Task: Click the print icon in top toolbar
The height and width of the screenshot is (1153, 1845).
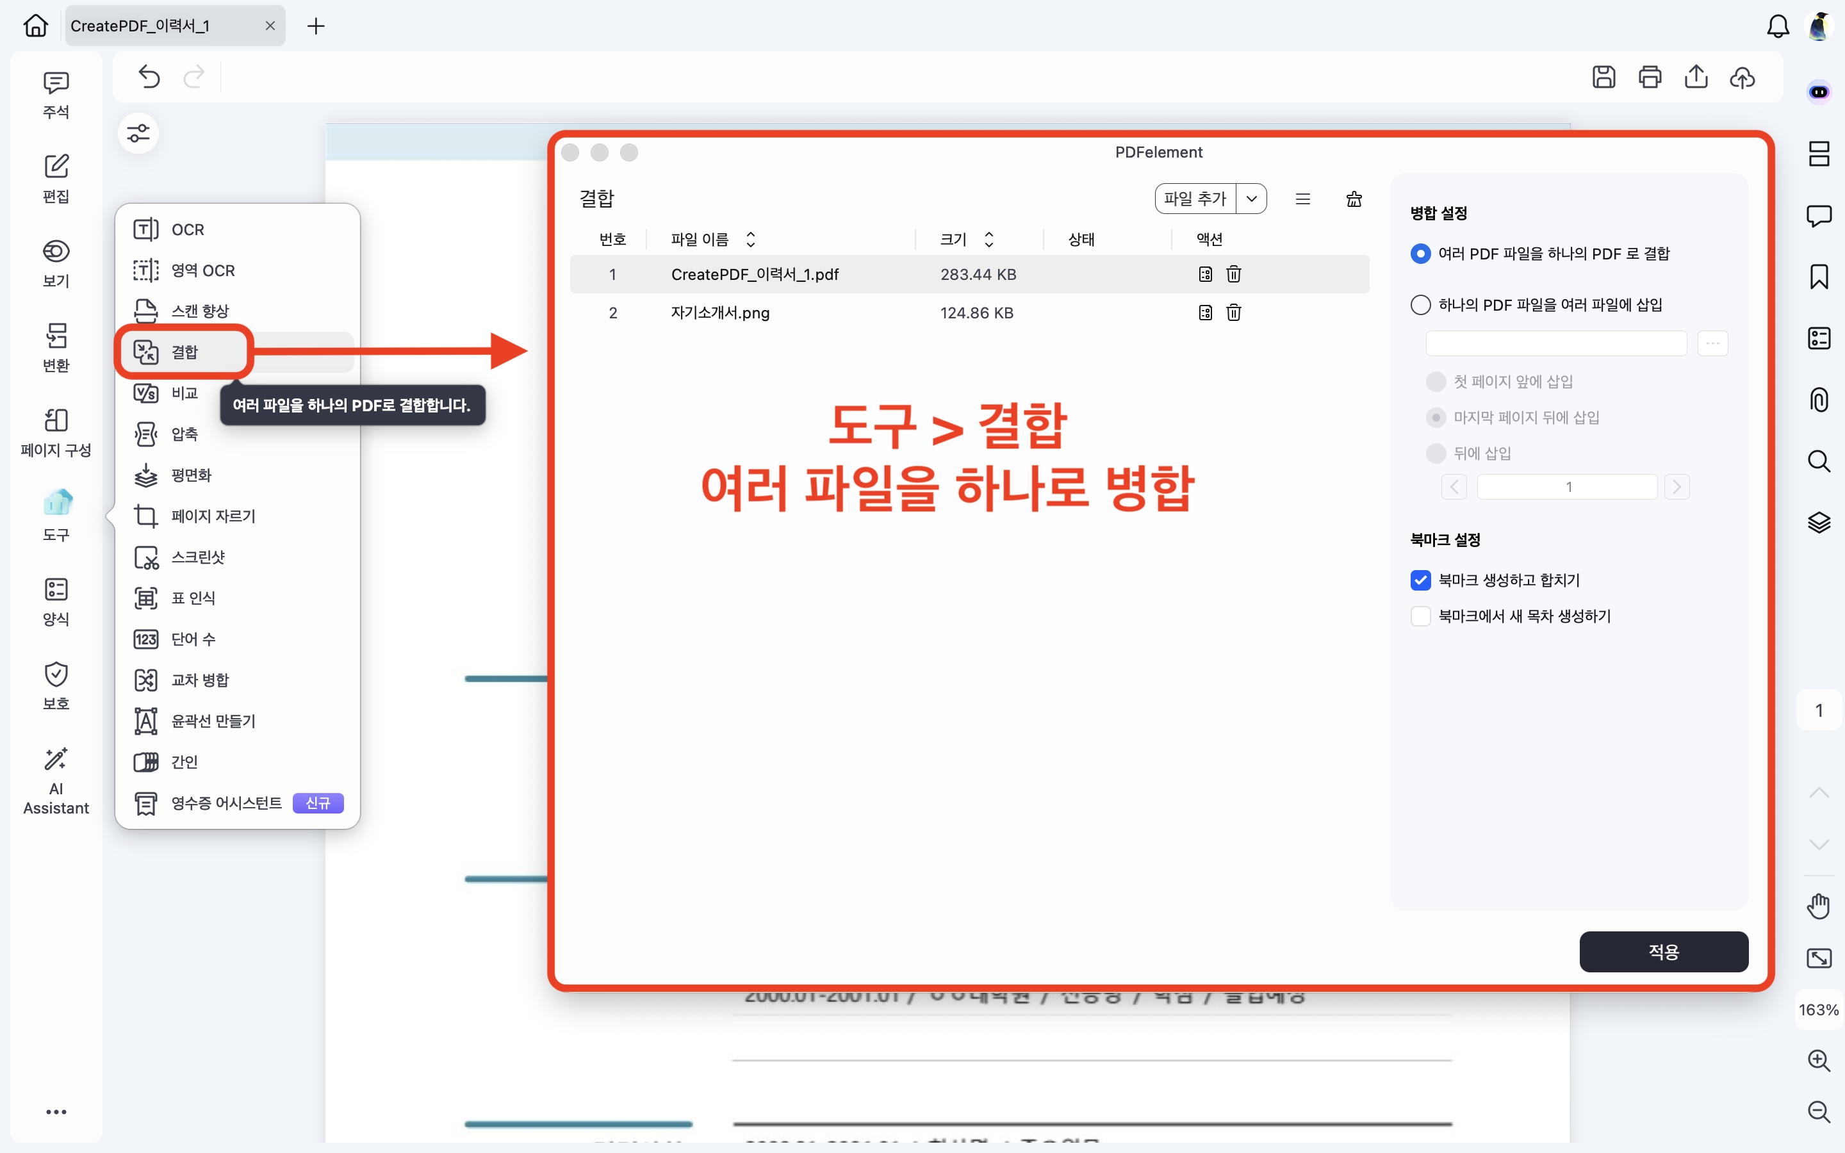Action: [1650, 77]
